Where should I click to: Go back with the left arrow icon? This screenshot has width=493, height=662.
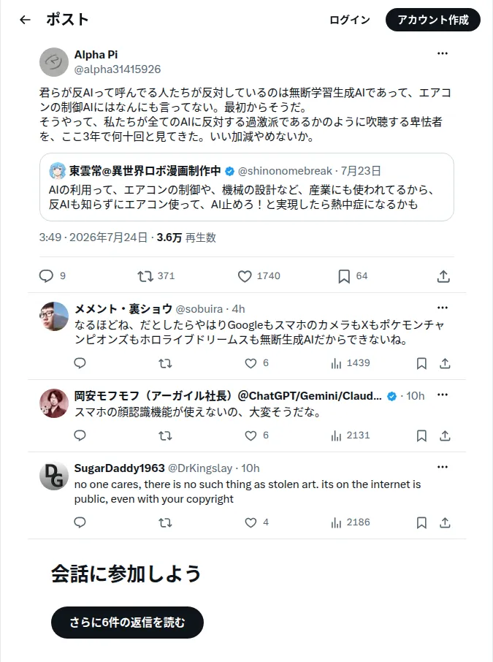point(25,20)
